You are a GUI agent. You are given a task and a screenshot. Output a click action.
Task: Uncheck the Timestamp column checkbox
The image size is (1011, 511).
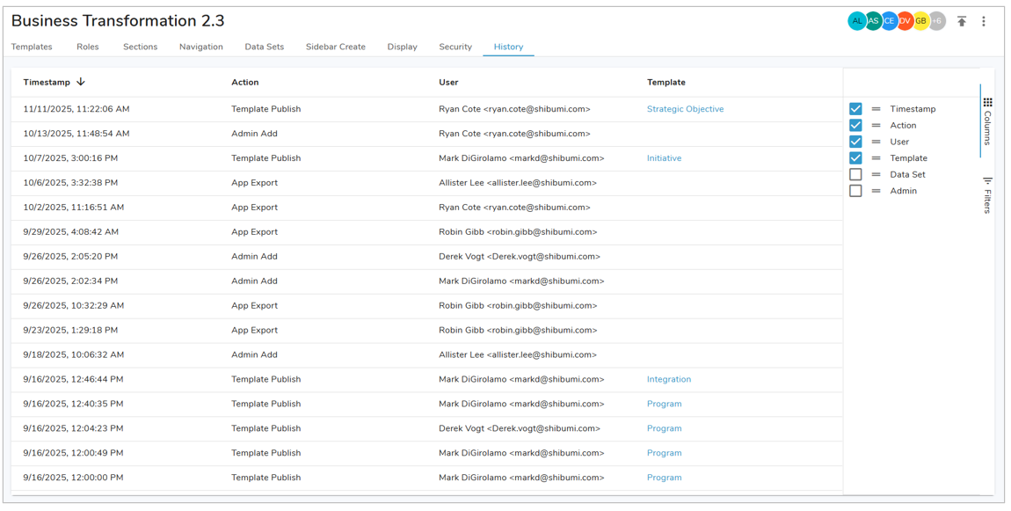855,109
